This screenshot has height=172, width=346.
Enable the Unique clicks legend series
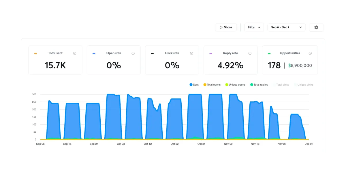(304, 85)
